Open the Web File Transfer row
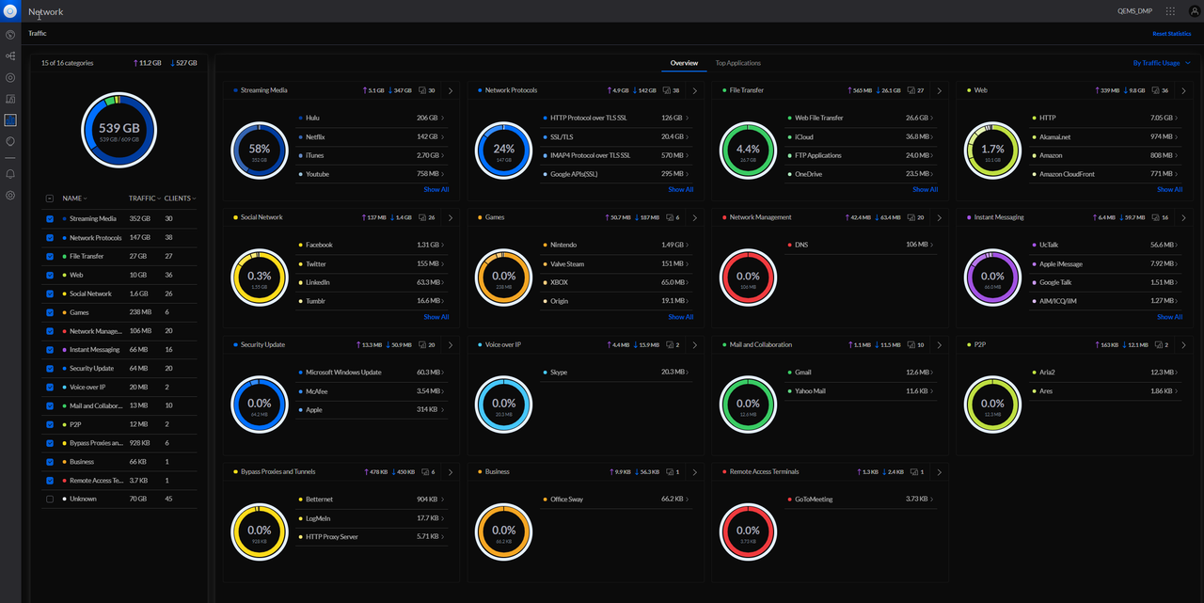Image resolution: width=1204 pixels, height=603 pixels. (x=862, y=118)
